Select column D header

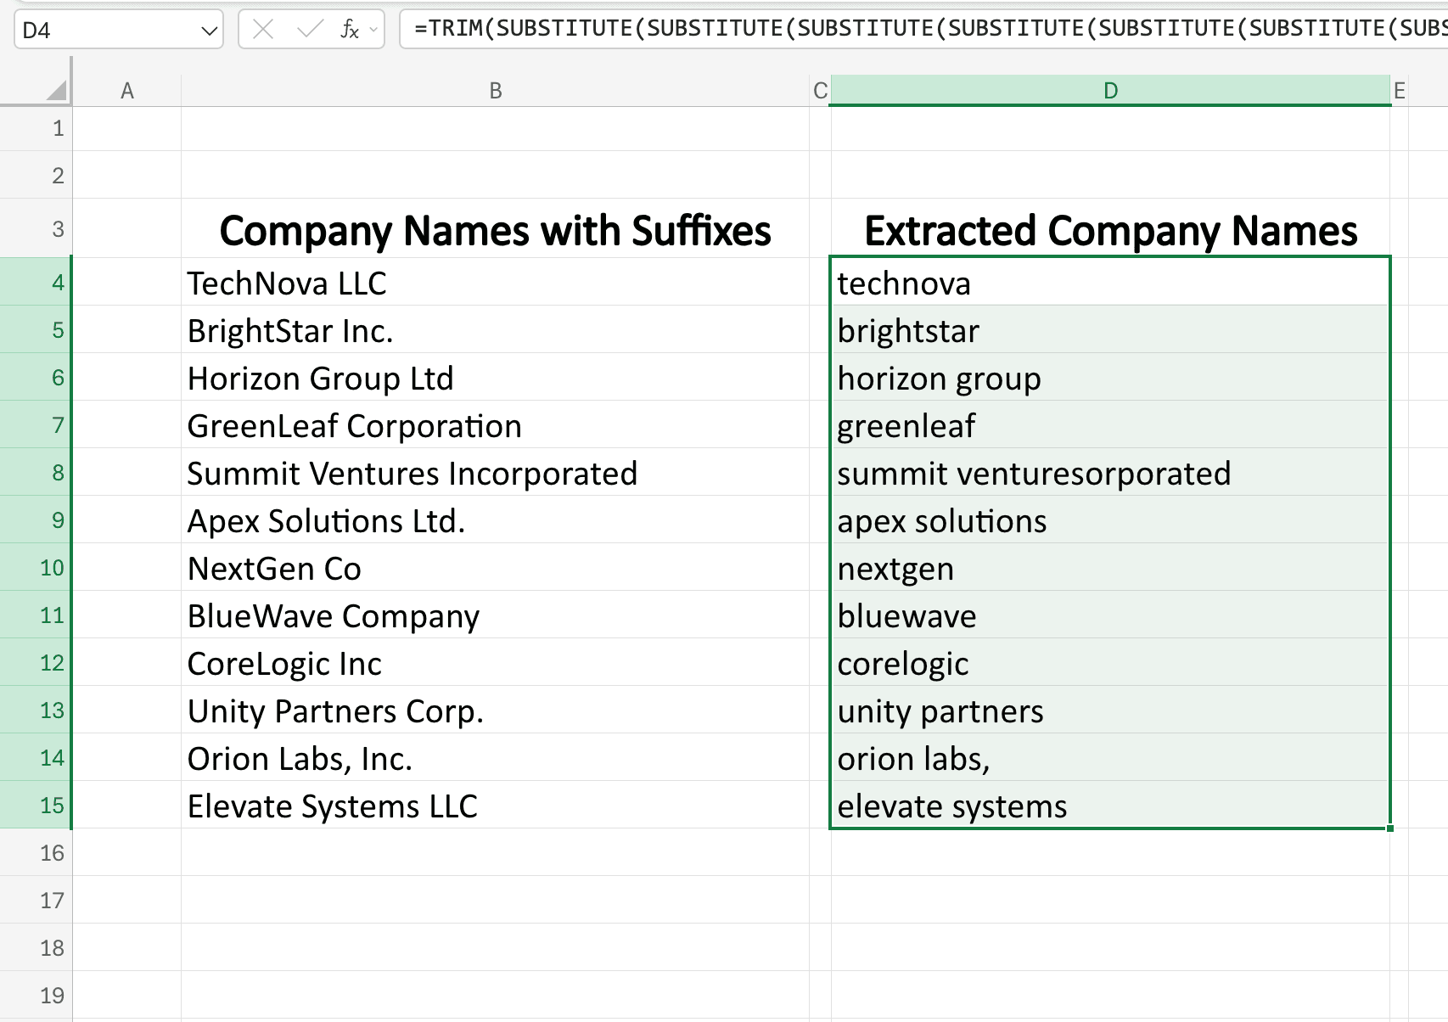(1109, 89)
